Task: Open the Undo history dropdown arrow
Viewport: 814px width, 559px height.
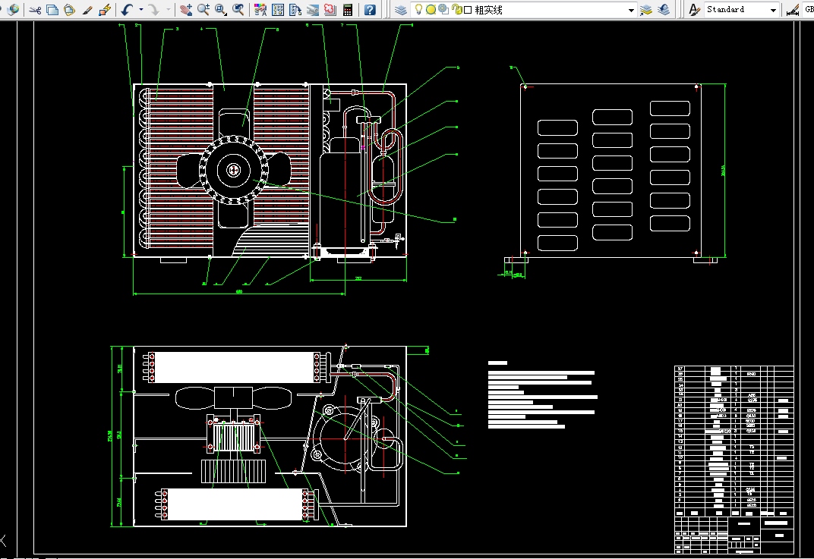Action: coord(140,9)
